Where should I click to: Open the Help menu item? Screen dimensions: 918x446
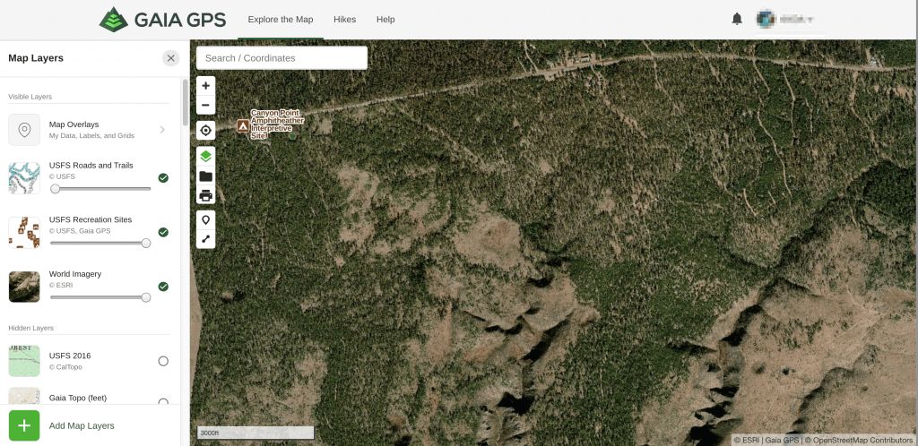pyautogui.click(x=385, y=20)
